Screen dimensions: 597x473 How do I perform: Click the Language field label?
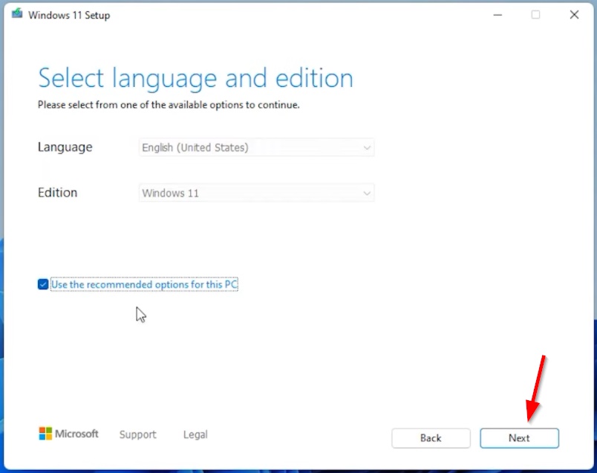pos(65,147)
